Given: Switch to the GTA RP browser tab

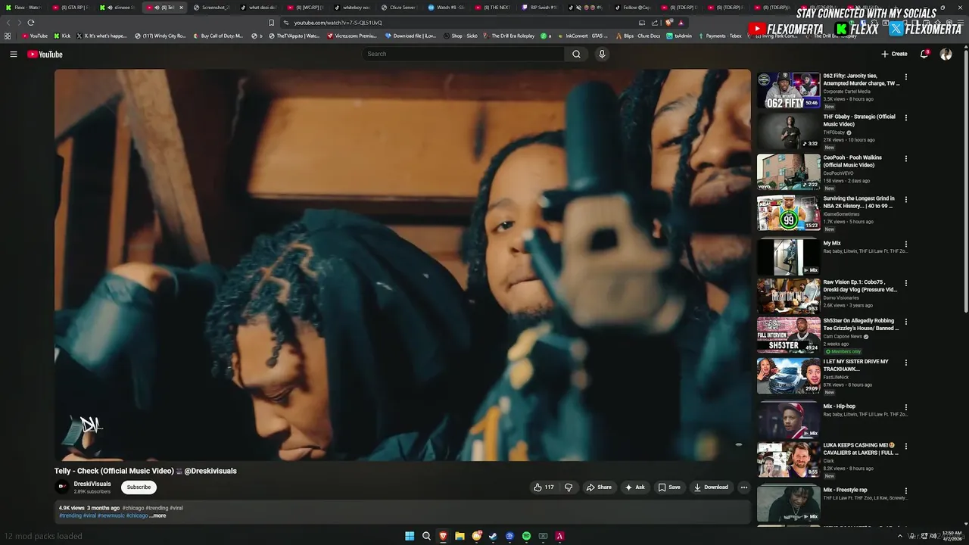Looking at the screenshot, I should coord(72,8).
